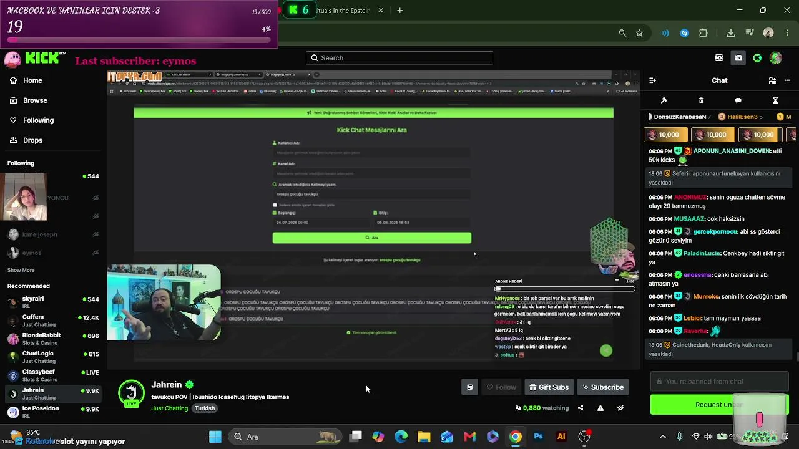799x449 pixels.
Task: Toggle viewer count visibility eye icon
Action: pyautogui.click(x=620, y=408)
